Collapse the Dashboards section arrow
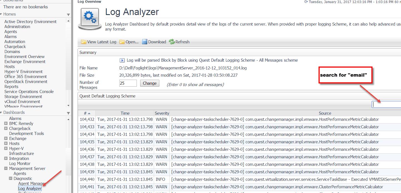The height and width of the screenshot is (193, 401). (x=68, y=113)
